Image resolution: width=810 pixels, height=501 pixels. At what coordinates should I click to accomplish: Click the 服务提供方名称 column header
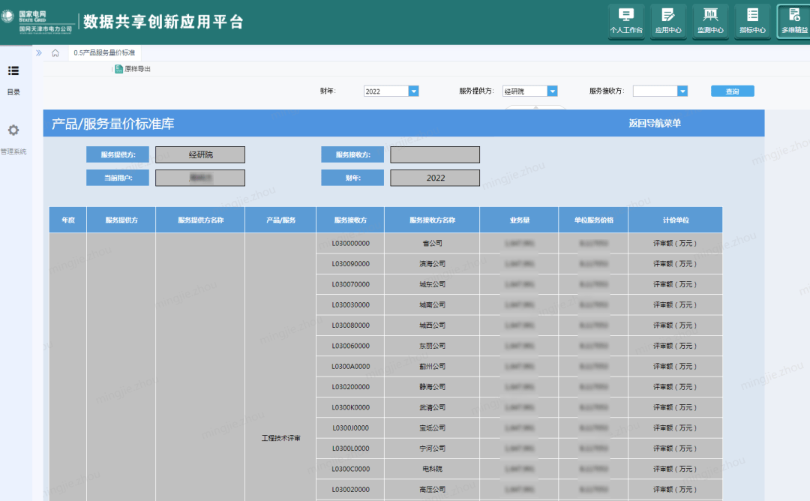coord(200,220)
